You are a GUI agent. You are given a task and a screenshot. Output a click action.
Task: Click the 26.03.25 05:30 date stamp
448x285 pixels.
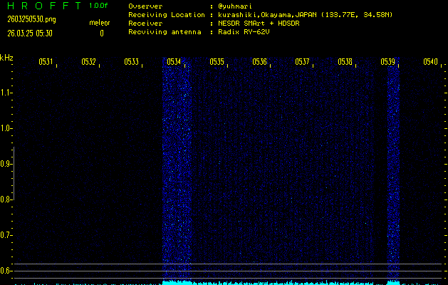(x=32, y=33)
